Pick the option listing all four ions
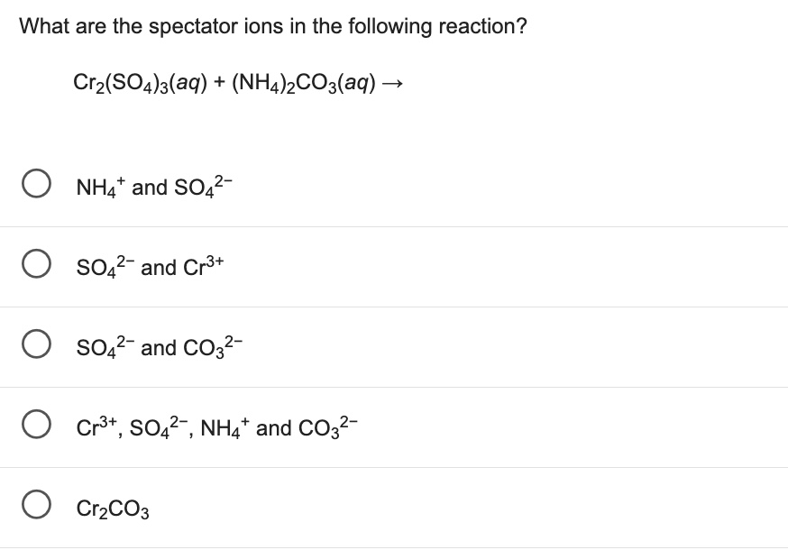Viewport: 788px width, 550px height. point(36,426)
